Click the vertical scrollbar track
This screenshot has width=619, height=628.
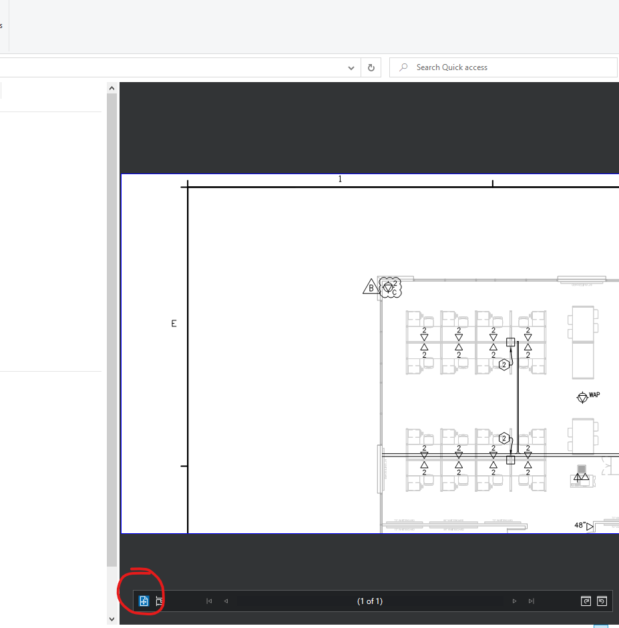click(x=112, y=334)
